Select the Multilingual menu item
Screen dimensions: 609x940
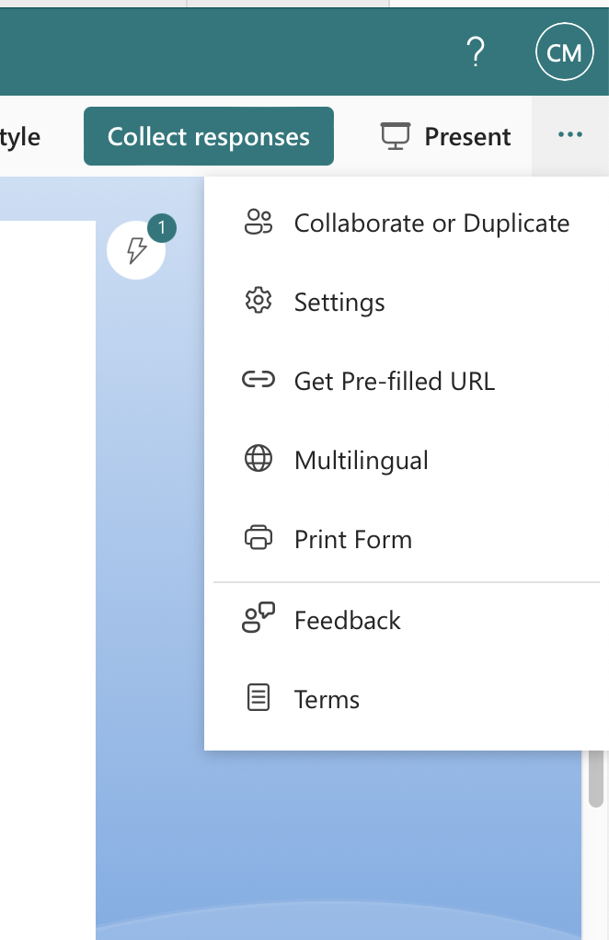407,460
